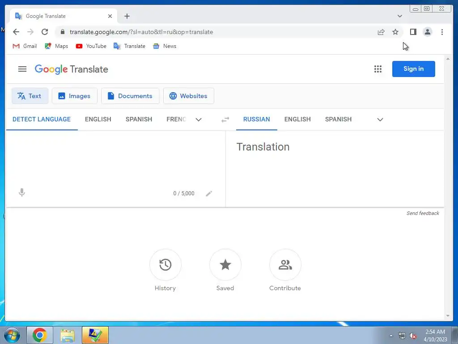Click the page scrollbar up arrow

click(x=448, y=59)
